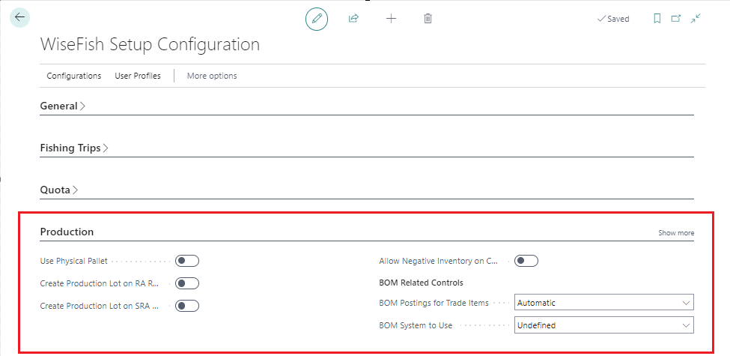Toggle Create Production Lot on RA switch

(186, 283)
